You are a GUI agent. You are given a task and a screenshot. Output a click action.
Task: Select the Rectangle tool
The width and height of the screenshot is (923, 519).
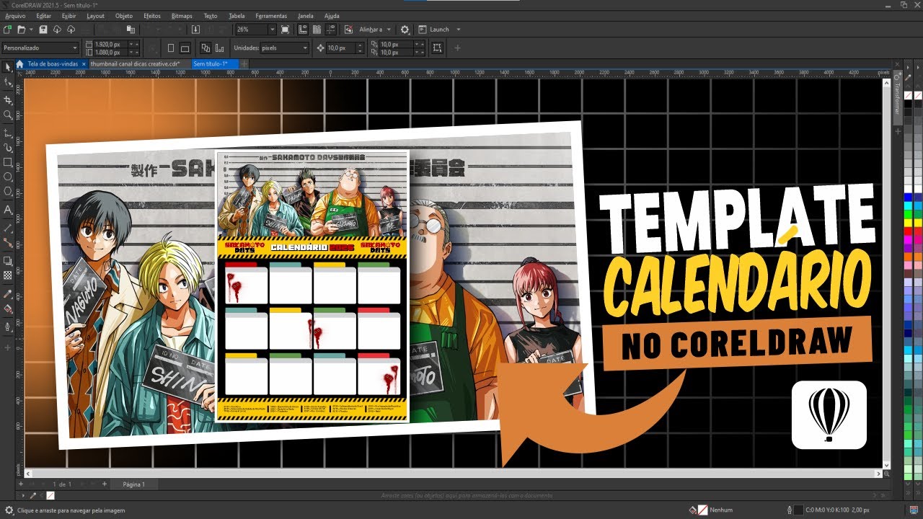(x=8, y=162)
